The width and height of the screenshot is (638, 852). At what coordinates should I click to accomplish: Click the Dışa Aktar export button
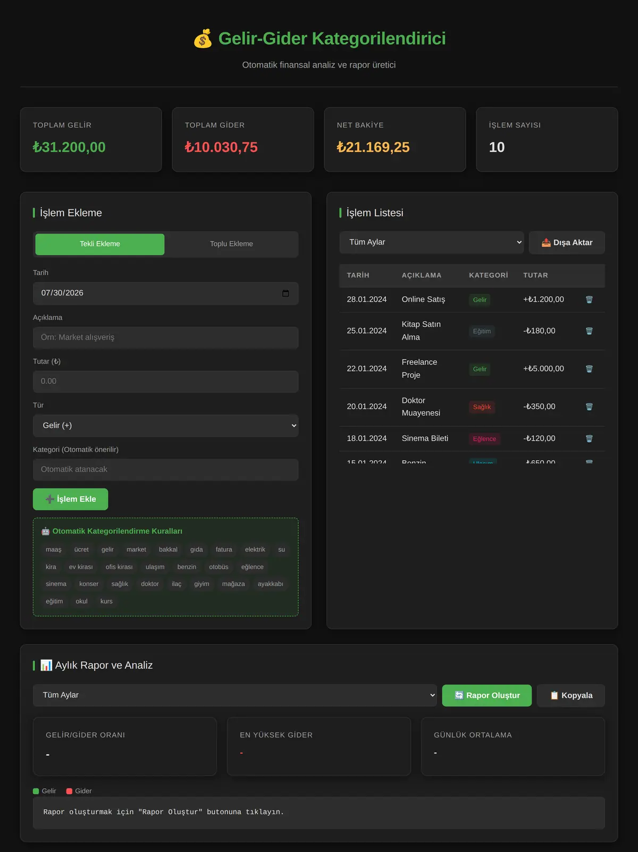pyautogui.click(x=567, y=242)
